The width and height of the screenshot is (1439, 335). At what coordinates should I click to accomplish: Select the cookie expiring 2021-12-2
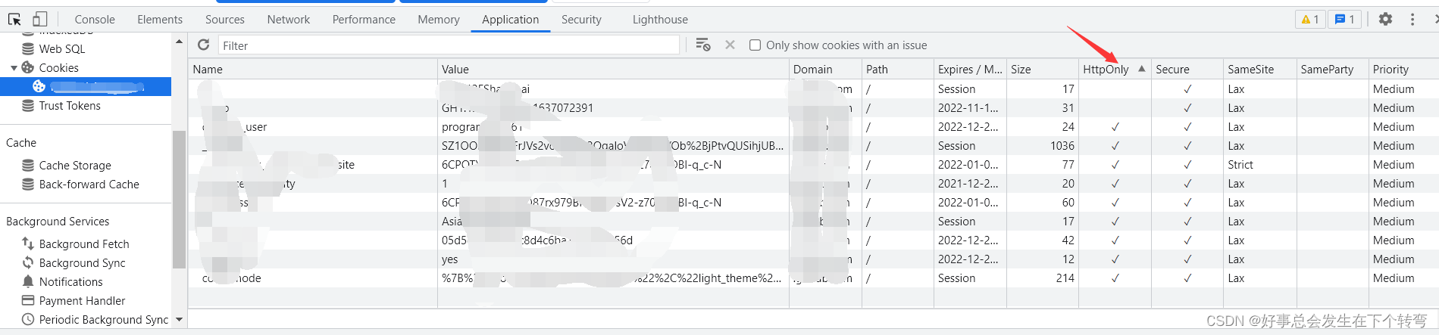814,183
